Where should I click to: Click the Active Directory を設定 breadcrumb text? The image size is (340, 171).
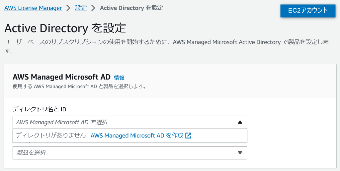coord(131,8)
